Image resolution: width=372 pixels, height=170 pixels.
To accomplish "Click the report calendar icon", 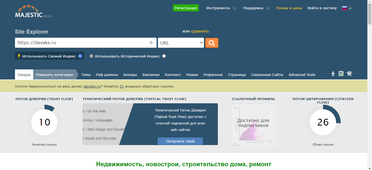I will pos(341,73).
